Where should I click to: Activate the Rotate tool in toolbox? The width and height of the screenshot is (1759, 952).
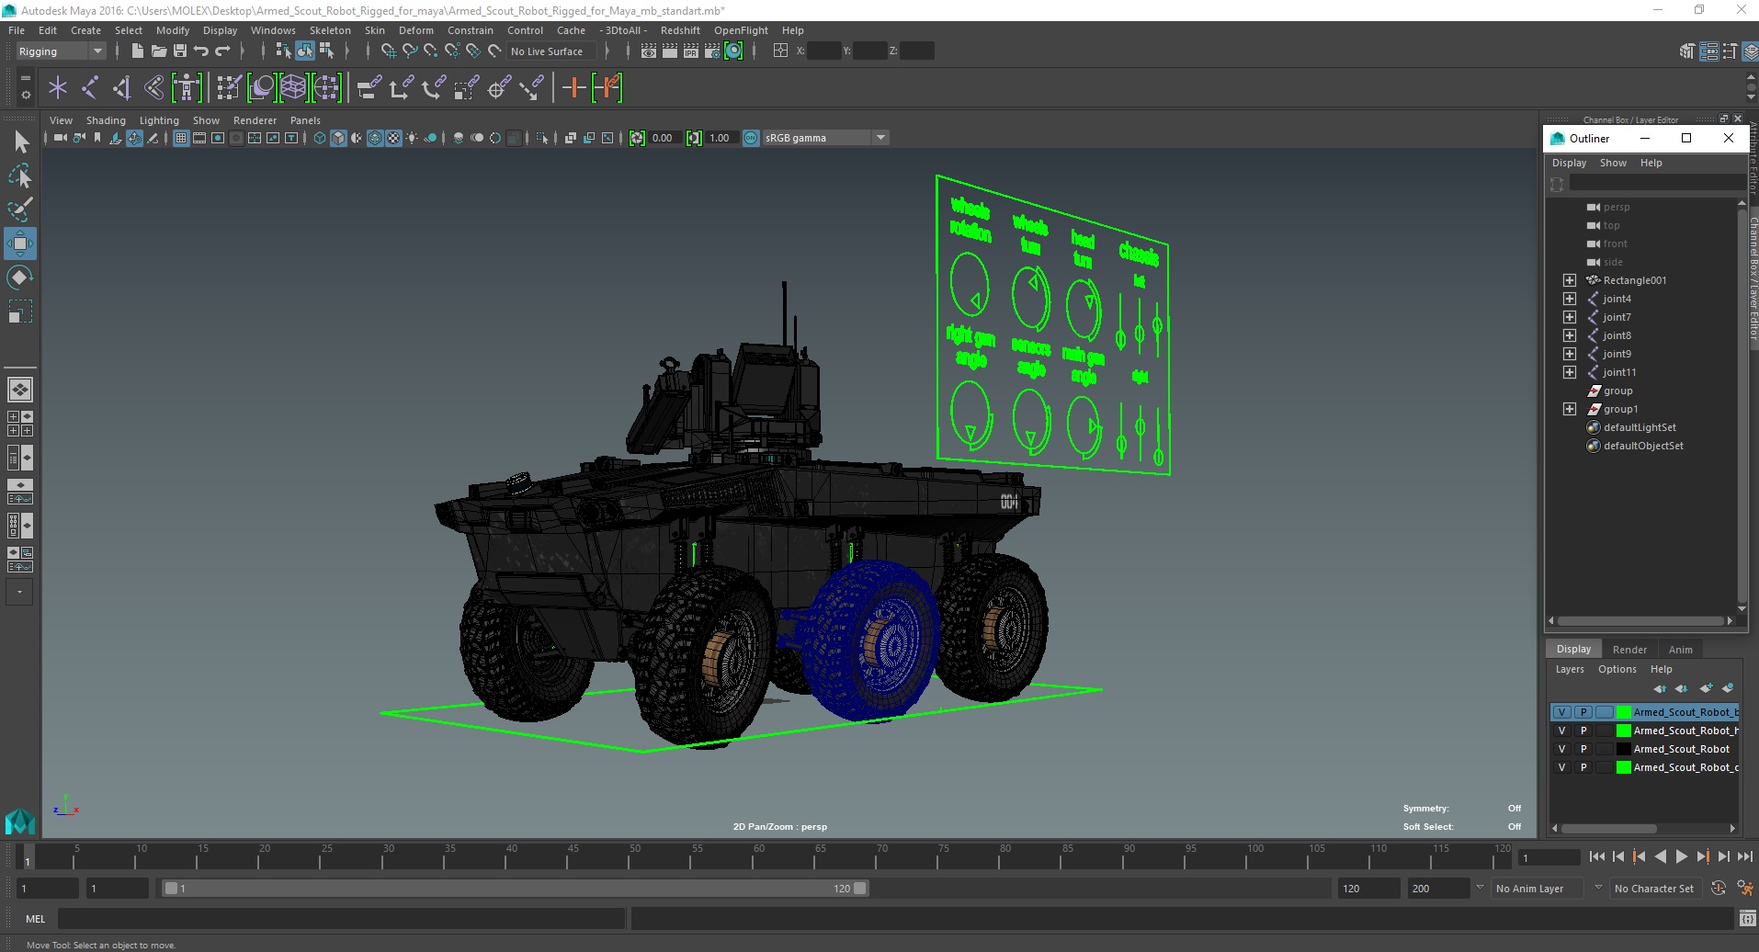(x=20, y=278)
